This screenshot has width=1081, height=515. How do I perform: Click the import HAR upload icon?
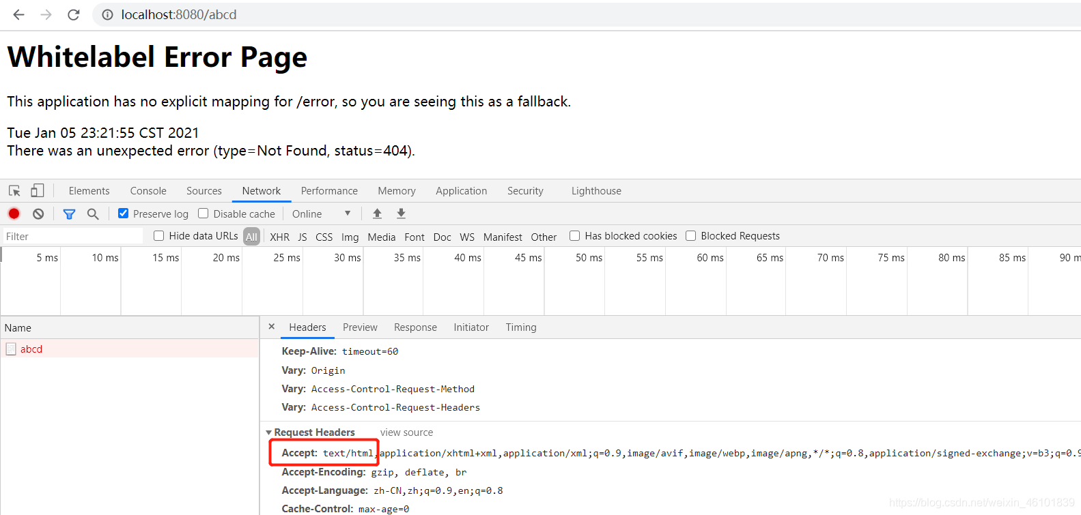coord(377,214)
